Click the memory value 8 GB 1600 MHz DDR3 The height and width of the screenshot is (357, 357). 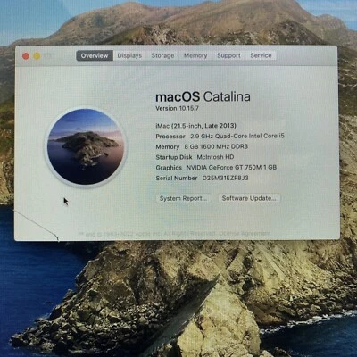pos(216,146)
